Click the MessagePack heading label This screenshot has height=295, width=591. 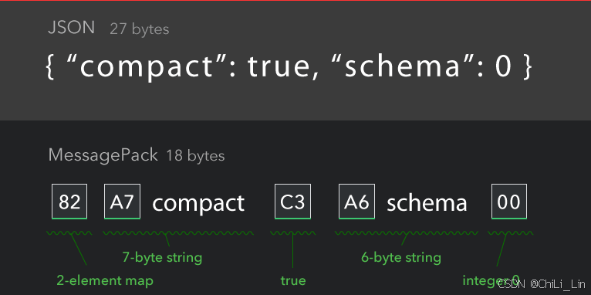103,155
